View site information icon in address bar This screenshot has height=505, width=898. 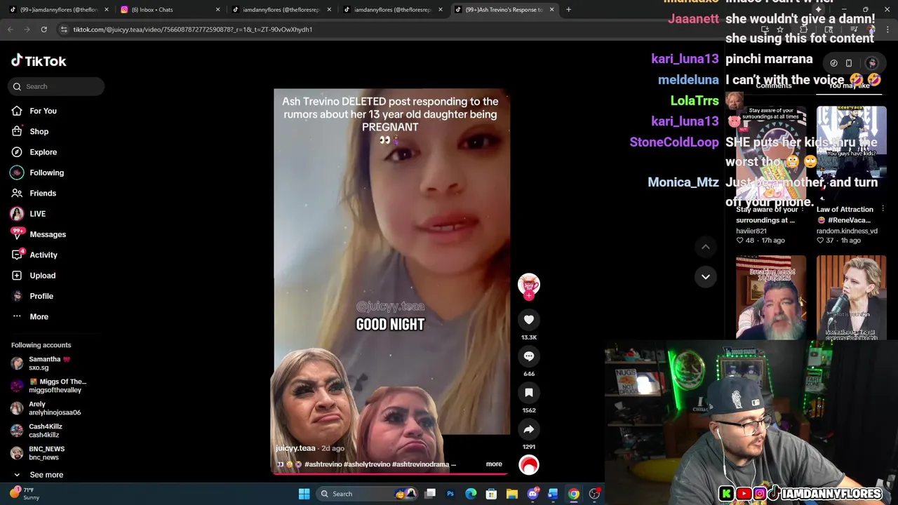click(64, 29)
